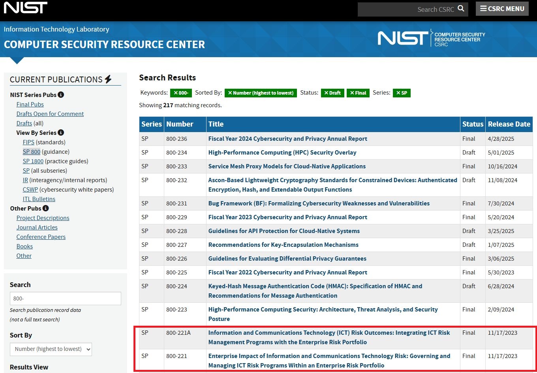Viewport: 537px width, 373px height.
Task: Open the SP 1800 practice guides link
Action: coord(33,161)
